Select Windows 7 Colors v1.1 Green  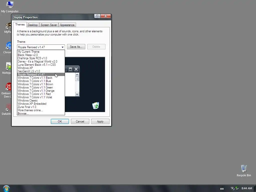pos(41,87)
